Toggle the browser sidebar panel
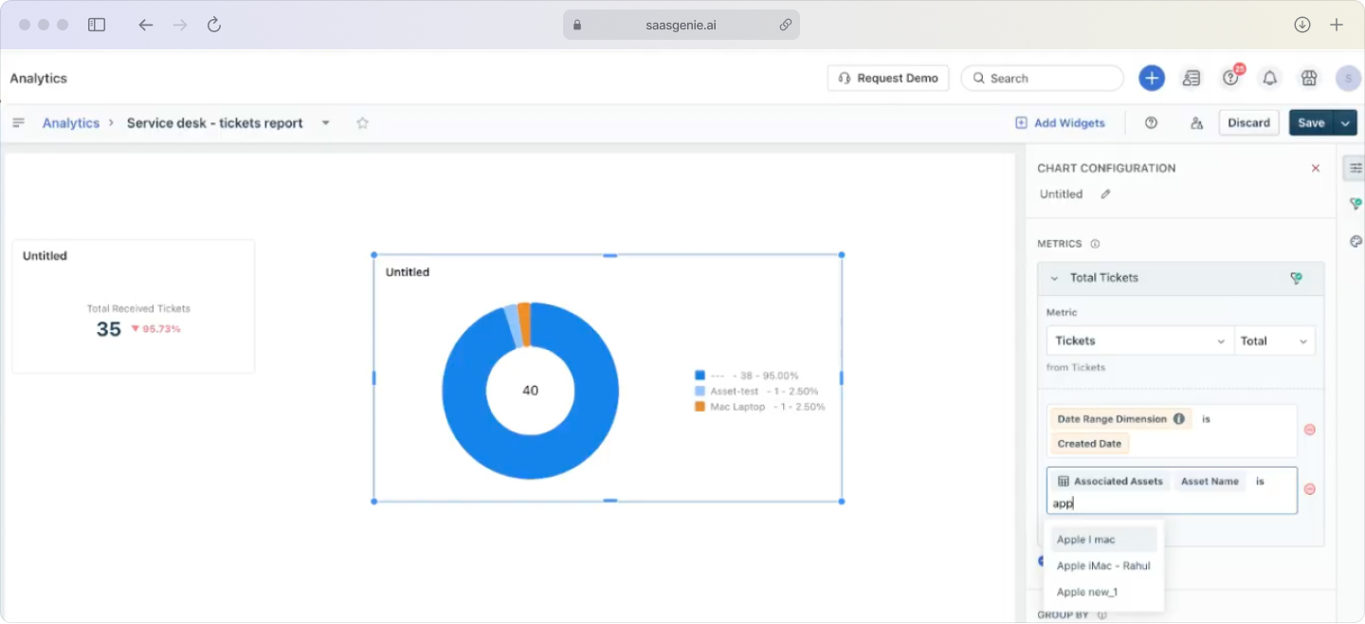This screenshot has height=624, width=1365. (x=97, y=25)
